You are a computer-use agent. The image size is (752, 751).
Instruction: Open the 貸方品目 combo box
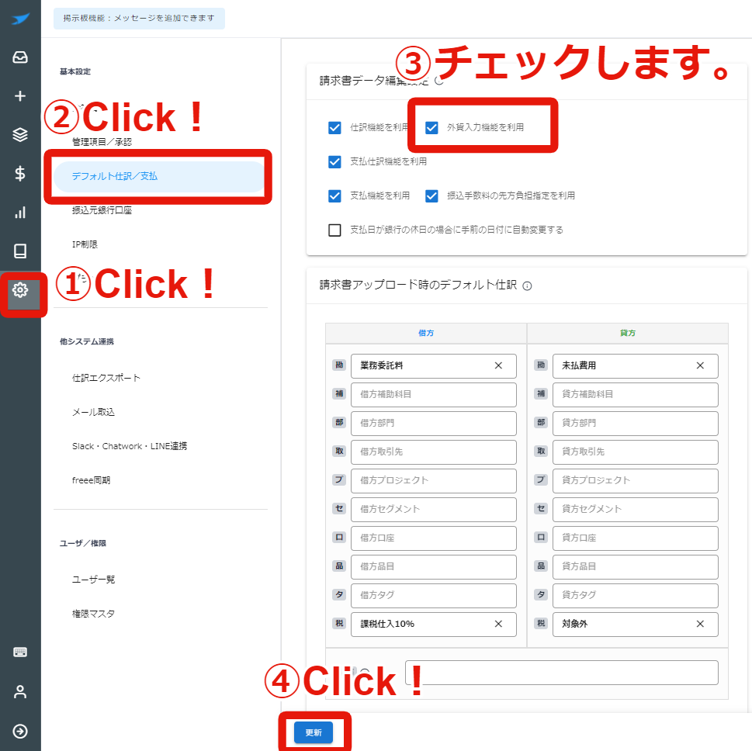tap(636, 566)
